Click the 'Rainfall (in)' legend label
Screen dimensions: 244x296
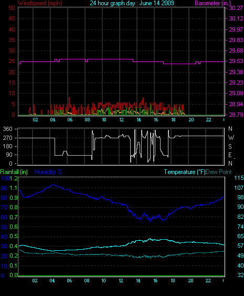click(14, 172)
